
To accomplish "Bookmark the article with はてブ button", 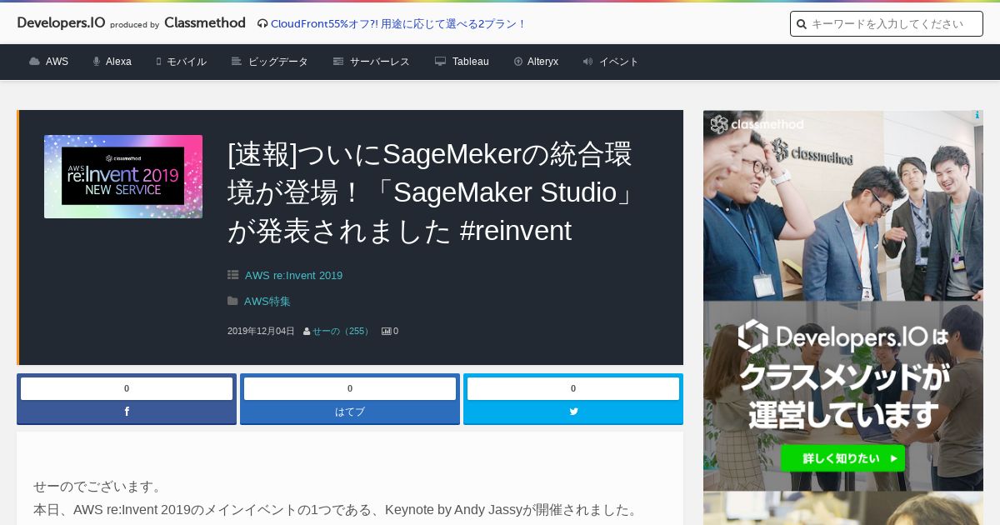I will click(x=350, y=412).
